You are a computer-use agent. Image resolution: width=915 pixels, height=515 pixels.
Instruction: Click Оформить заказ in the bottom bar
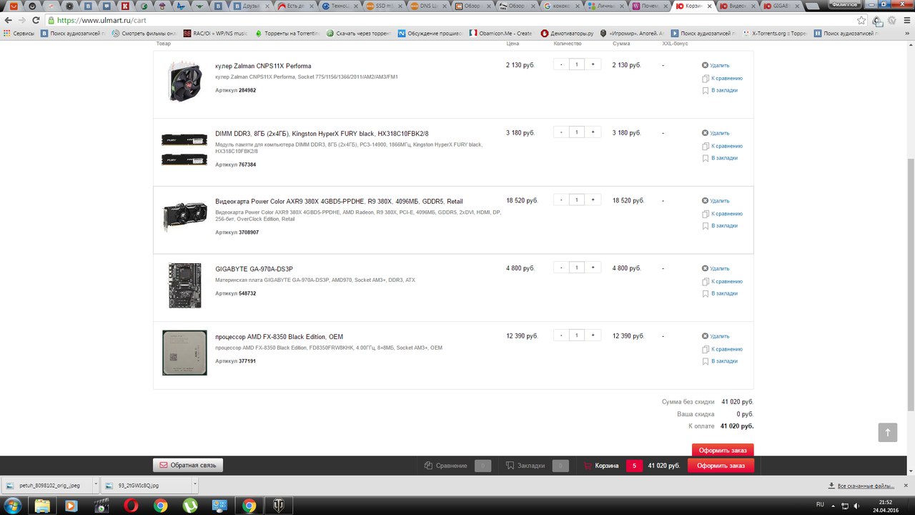coord(721,466)
